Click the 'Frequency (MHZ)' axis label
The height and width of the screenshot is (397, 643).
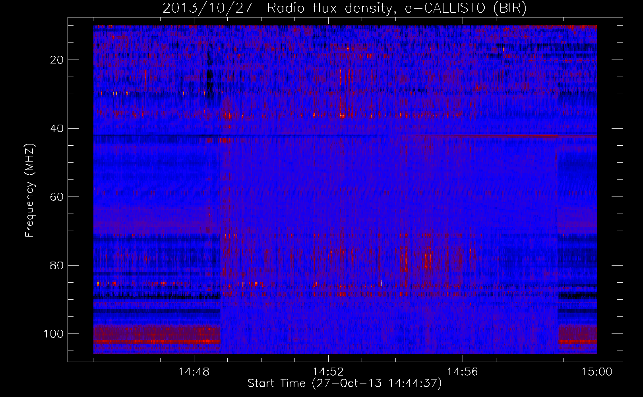coord(30,190)
